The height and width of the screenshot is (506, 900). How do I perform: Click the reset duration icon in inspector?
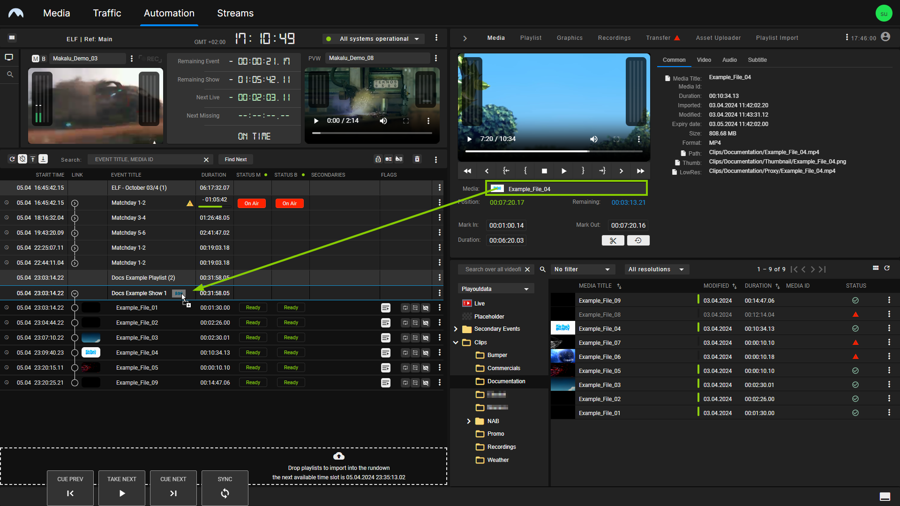(x=638, y=240)
